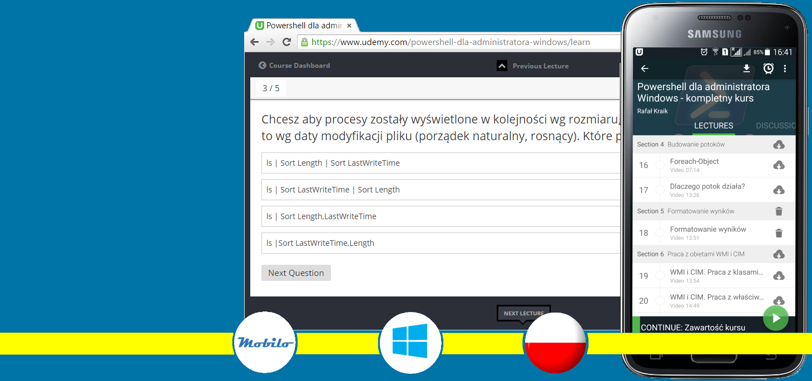Image resolution: width=812 pixels, height=381 pixels.
Task: Choose answer ls | Sort Length,LastWriteTime
Action: coord(441,216)
